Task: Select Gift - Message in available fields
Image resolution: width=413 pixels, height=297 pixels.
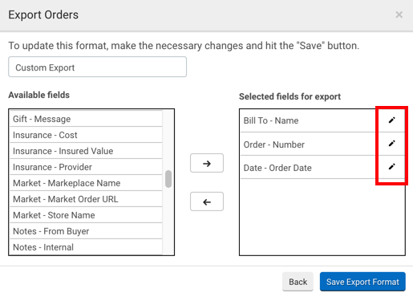Action: pyautogui.click(x=86, y=119)
